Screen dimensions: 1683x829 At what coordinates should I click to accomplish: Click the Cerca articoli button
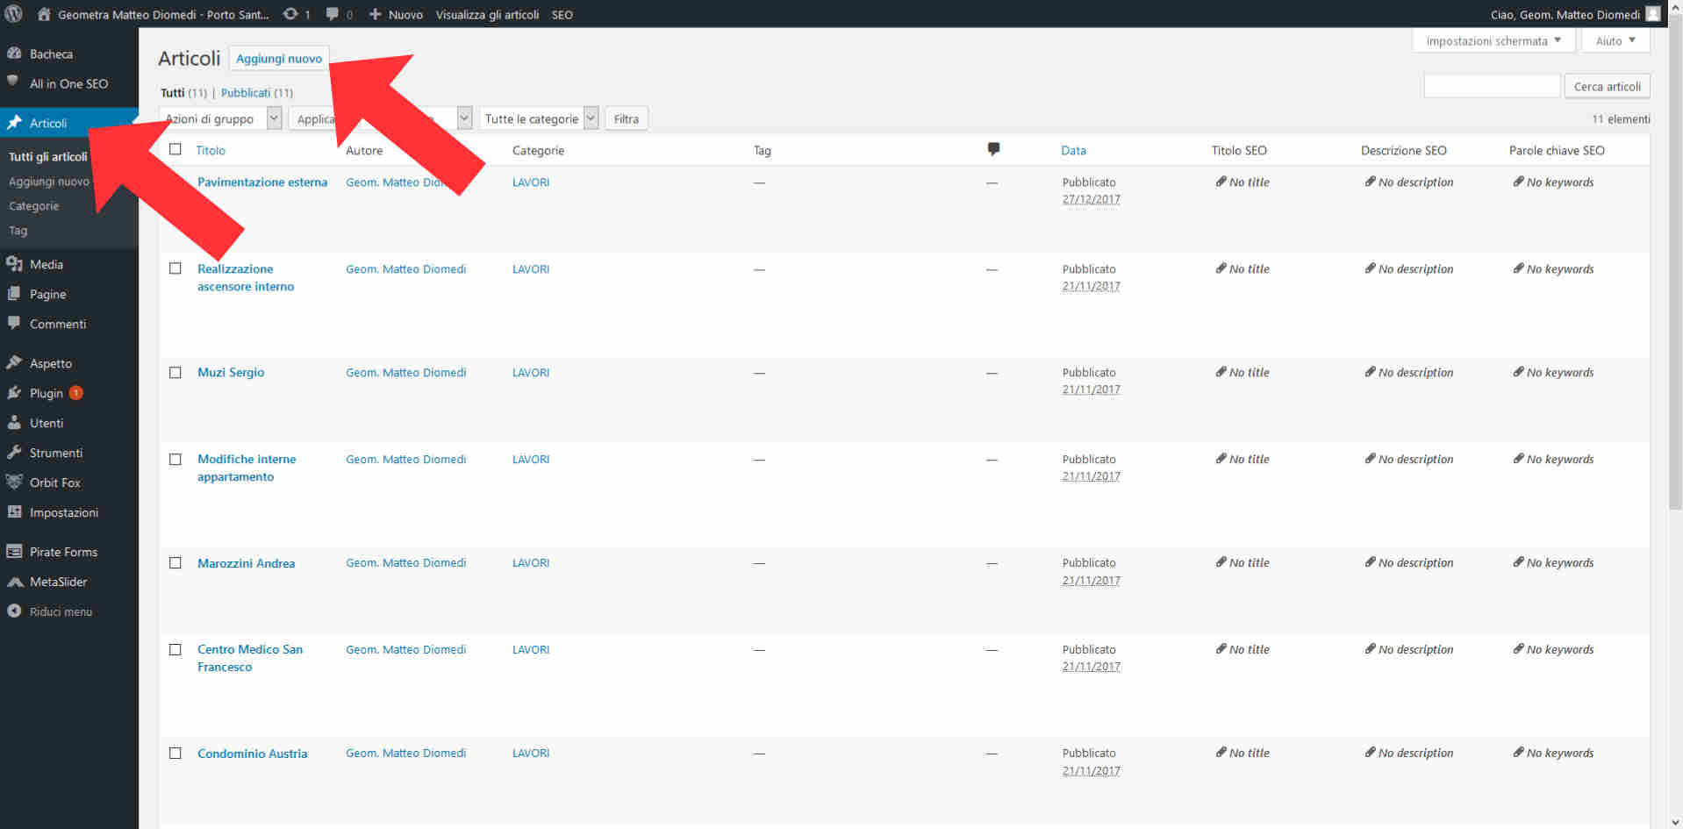[1607, 86]
